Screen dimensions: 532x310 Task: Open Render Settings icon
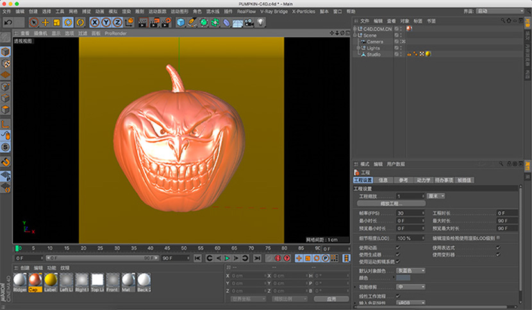click(x=166, y=22)
